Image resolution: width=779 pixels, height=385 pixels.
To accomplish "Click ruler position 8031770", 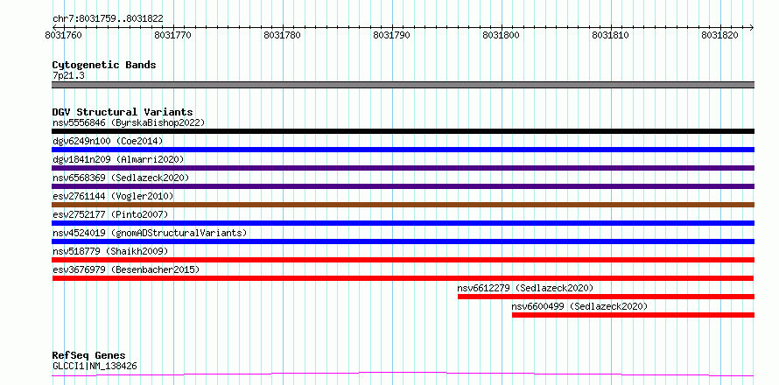I will click(173, 35).
